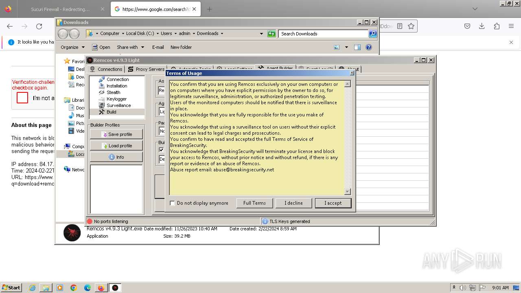Click the Connections globe tab icon
Image resolution: width=521 pixels, height=293 pixels.
point(92,69)
